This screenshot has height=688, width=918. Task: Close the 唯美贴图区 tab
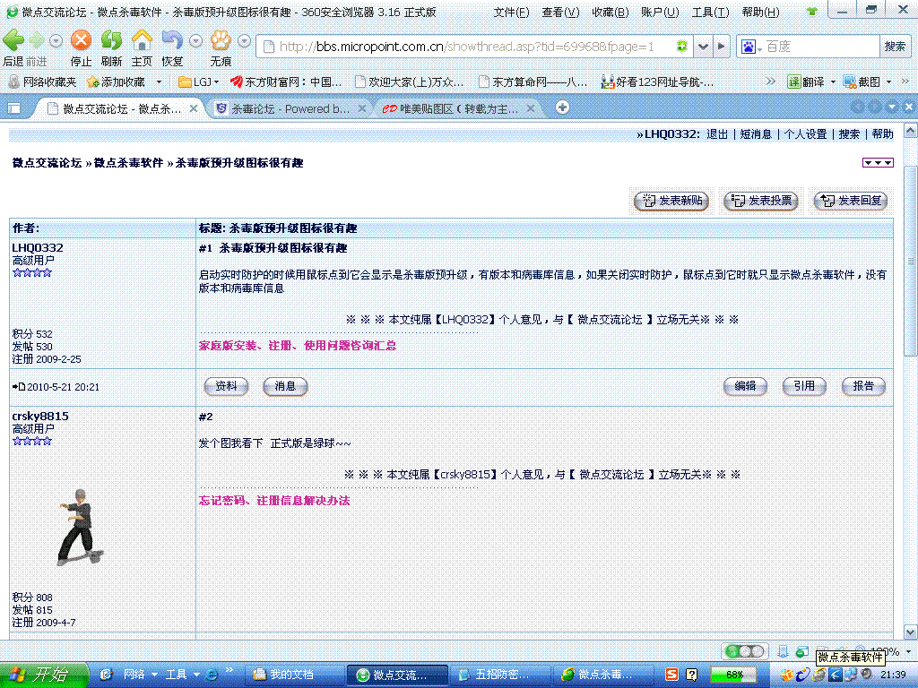[531, 108]
